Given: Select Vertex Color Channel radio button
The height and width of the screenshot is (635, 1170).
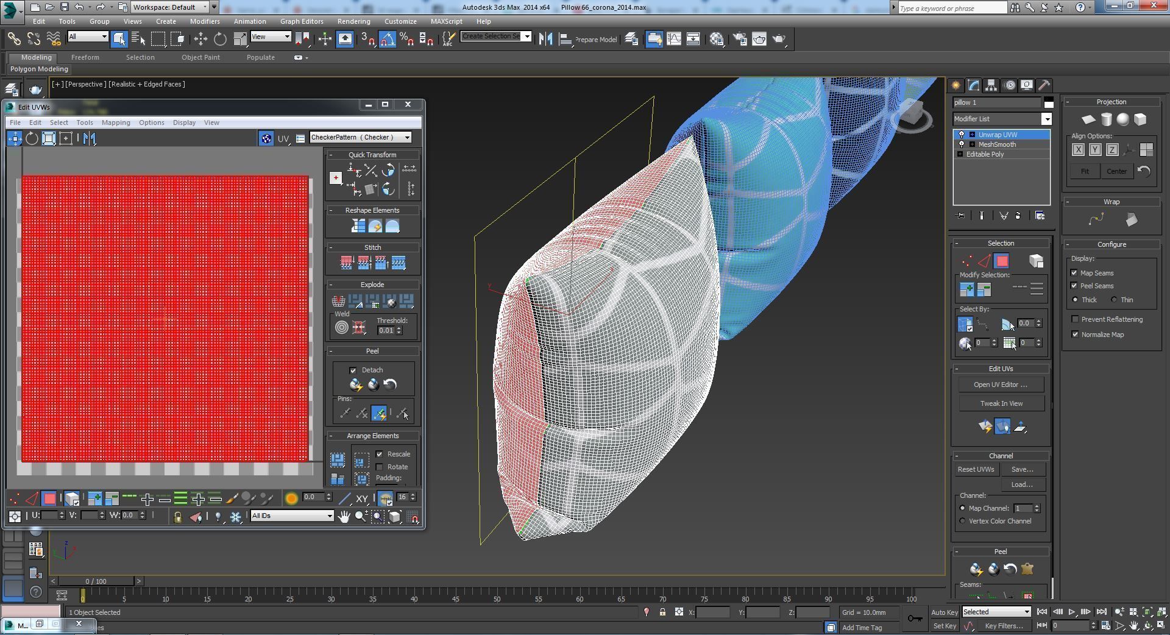Looking at the screenshot, I should 963,522.
